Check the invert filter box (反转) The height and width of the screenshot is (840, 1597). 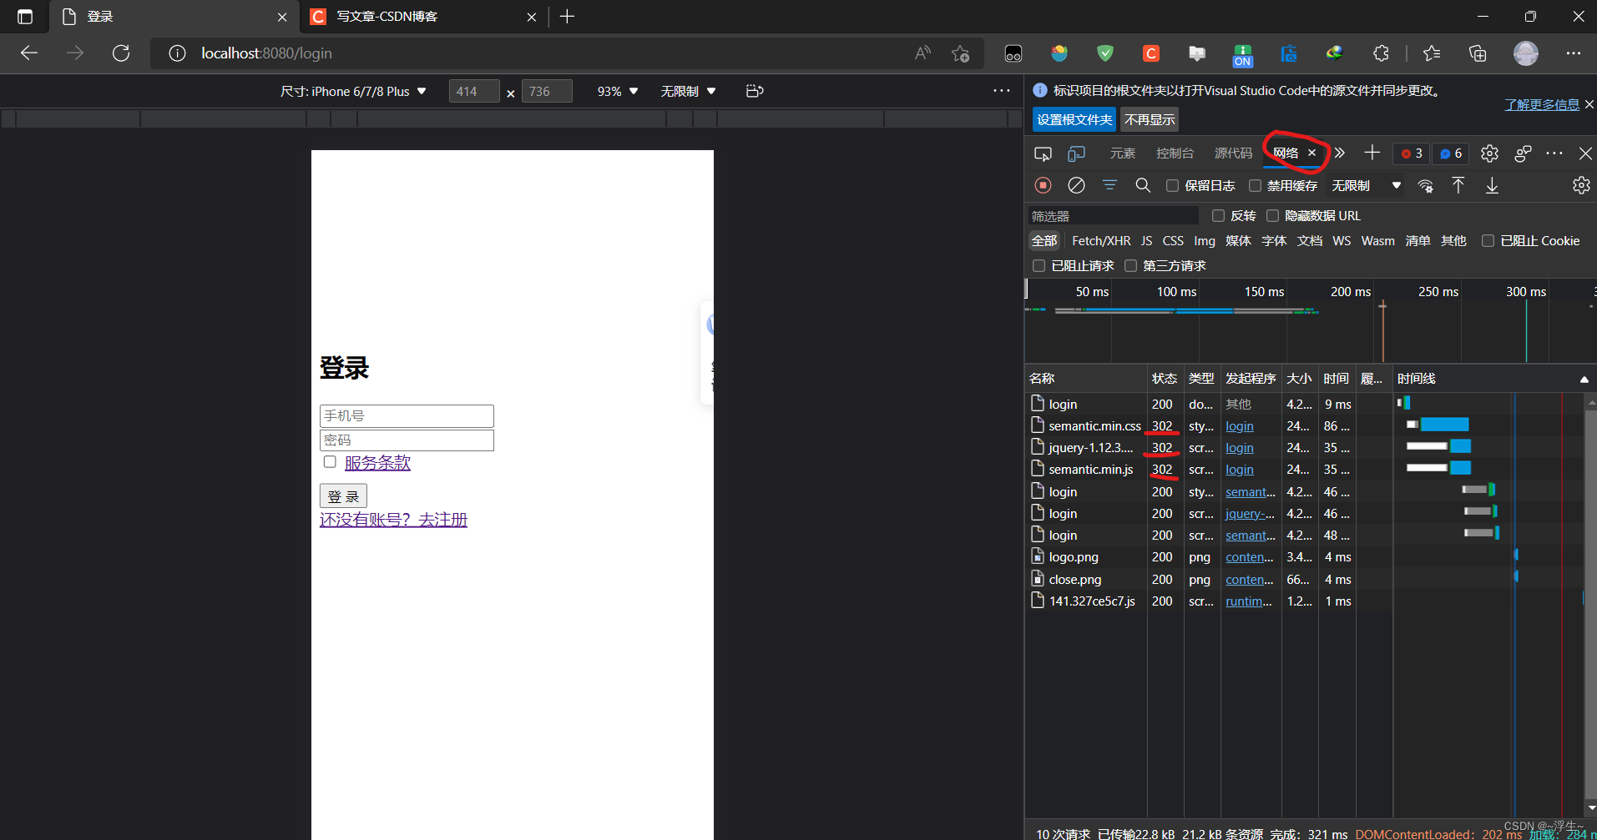click(x=1218, y=216)
